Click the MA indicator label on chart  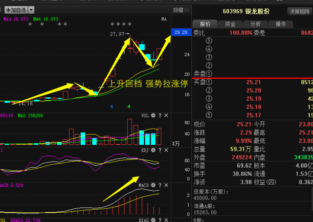(164, 19)
